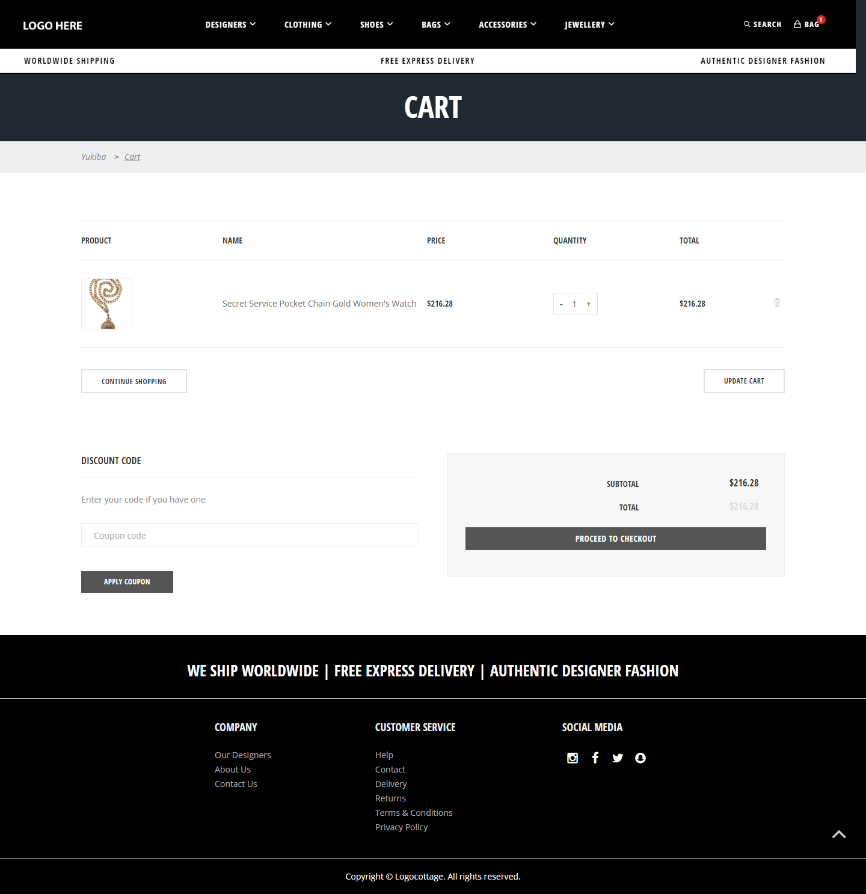Open the Accessories menu
This screenshot has width=866, height=894.
click(507, 25)
